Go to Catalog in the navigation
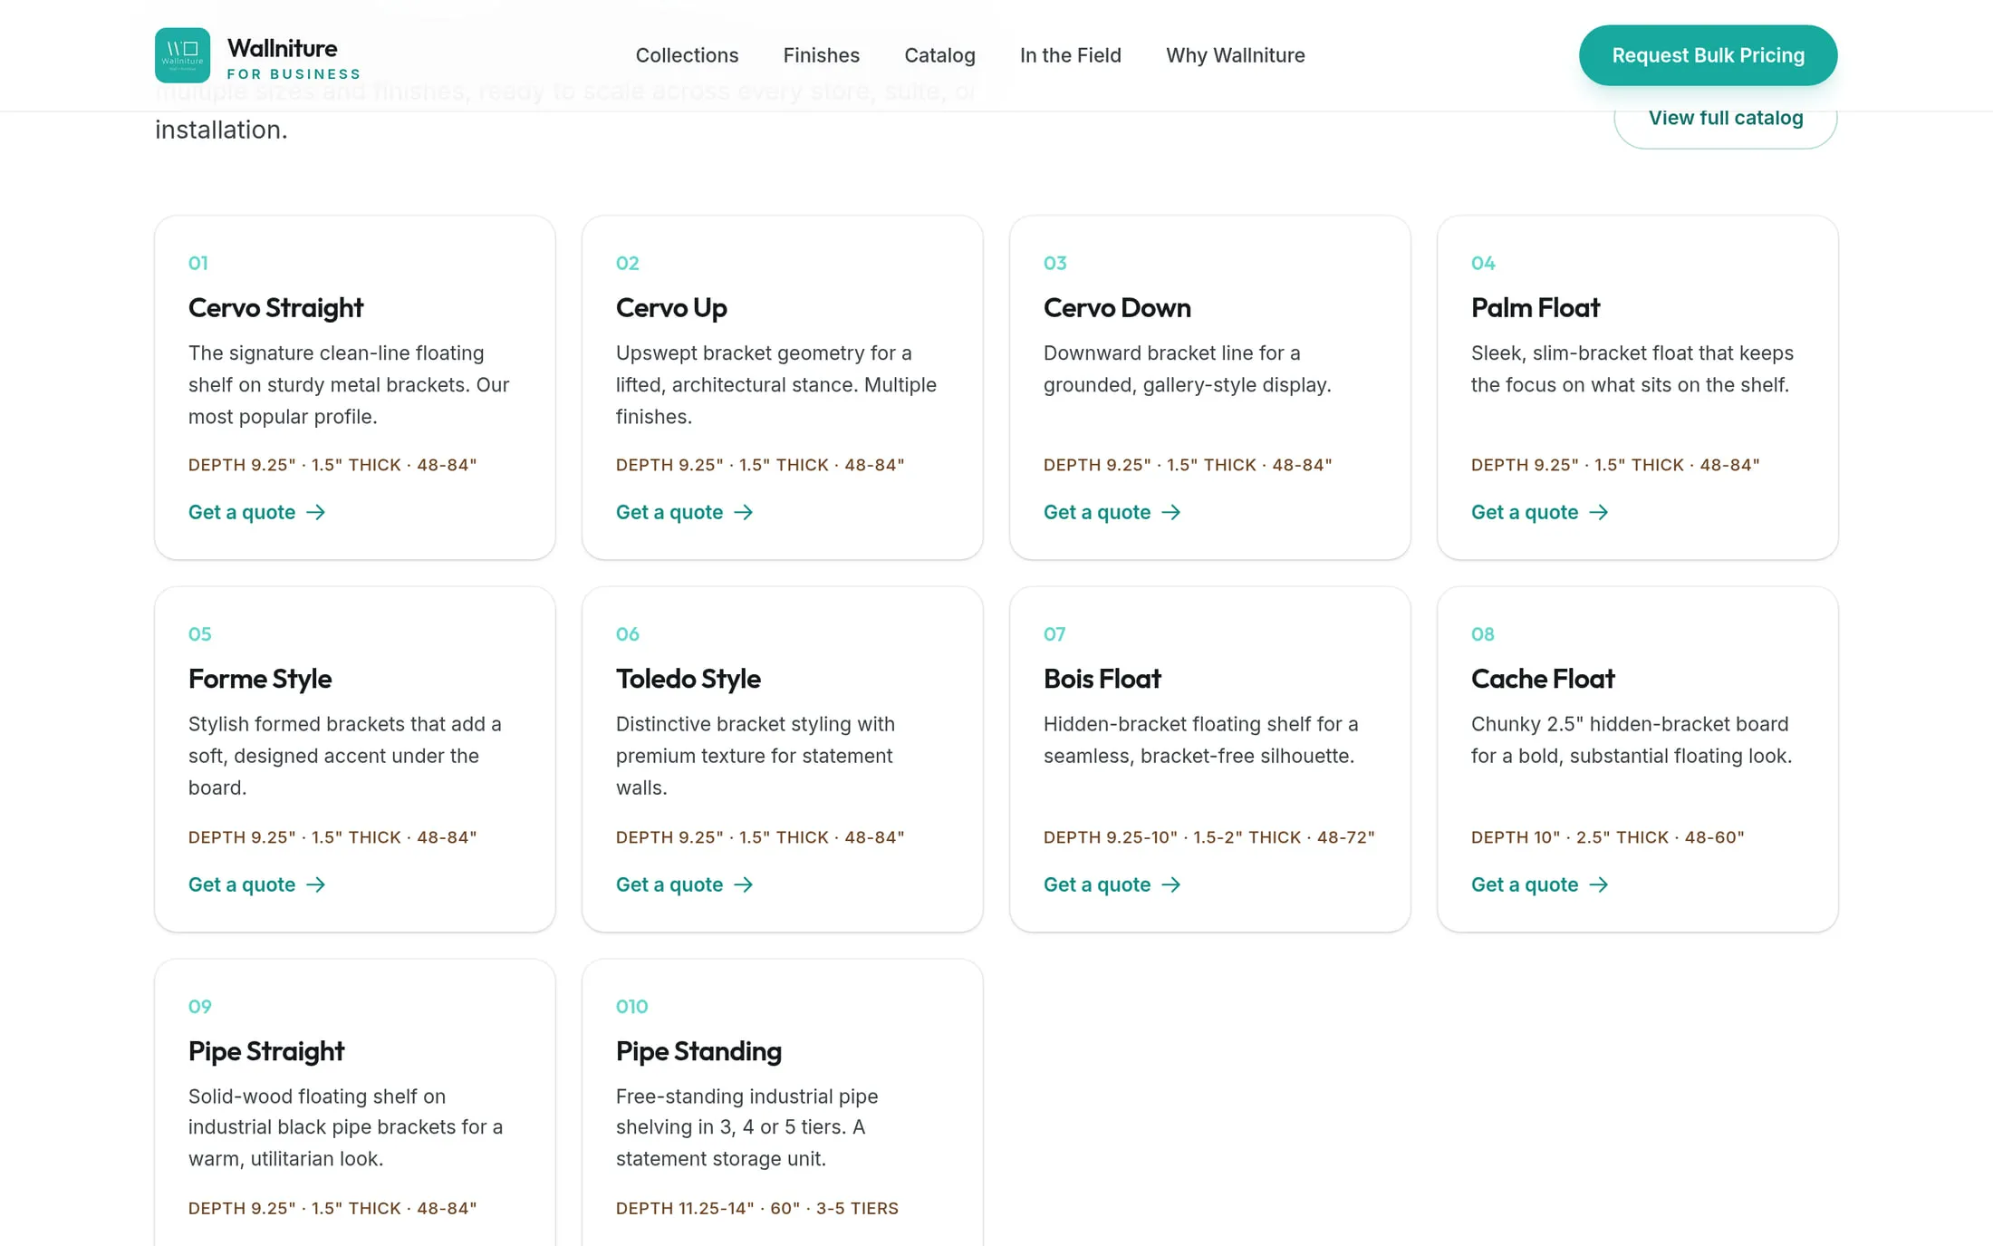This screenshot has width=1993, height=1246. (x=939, y=55)
